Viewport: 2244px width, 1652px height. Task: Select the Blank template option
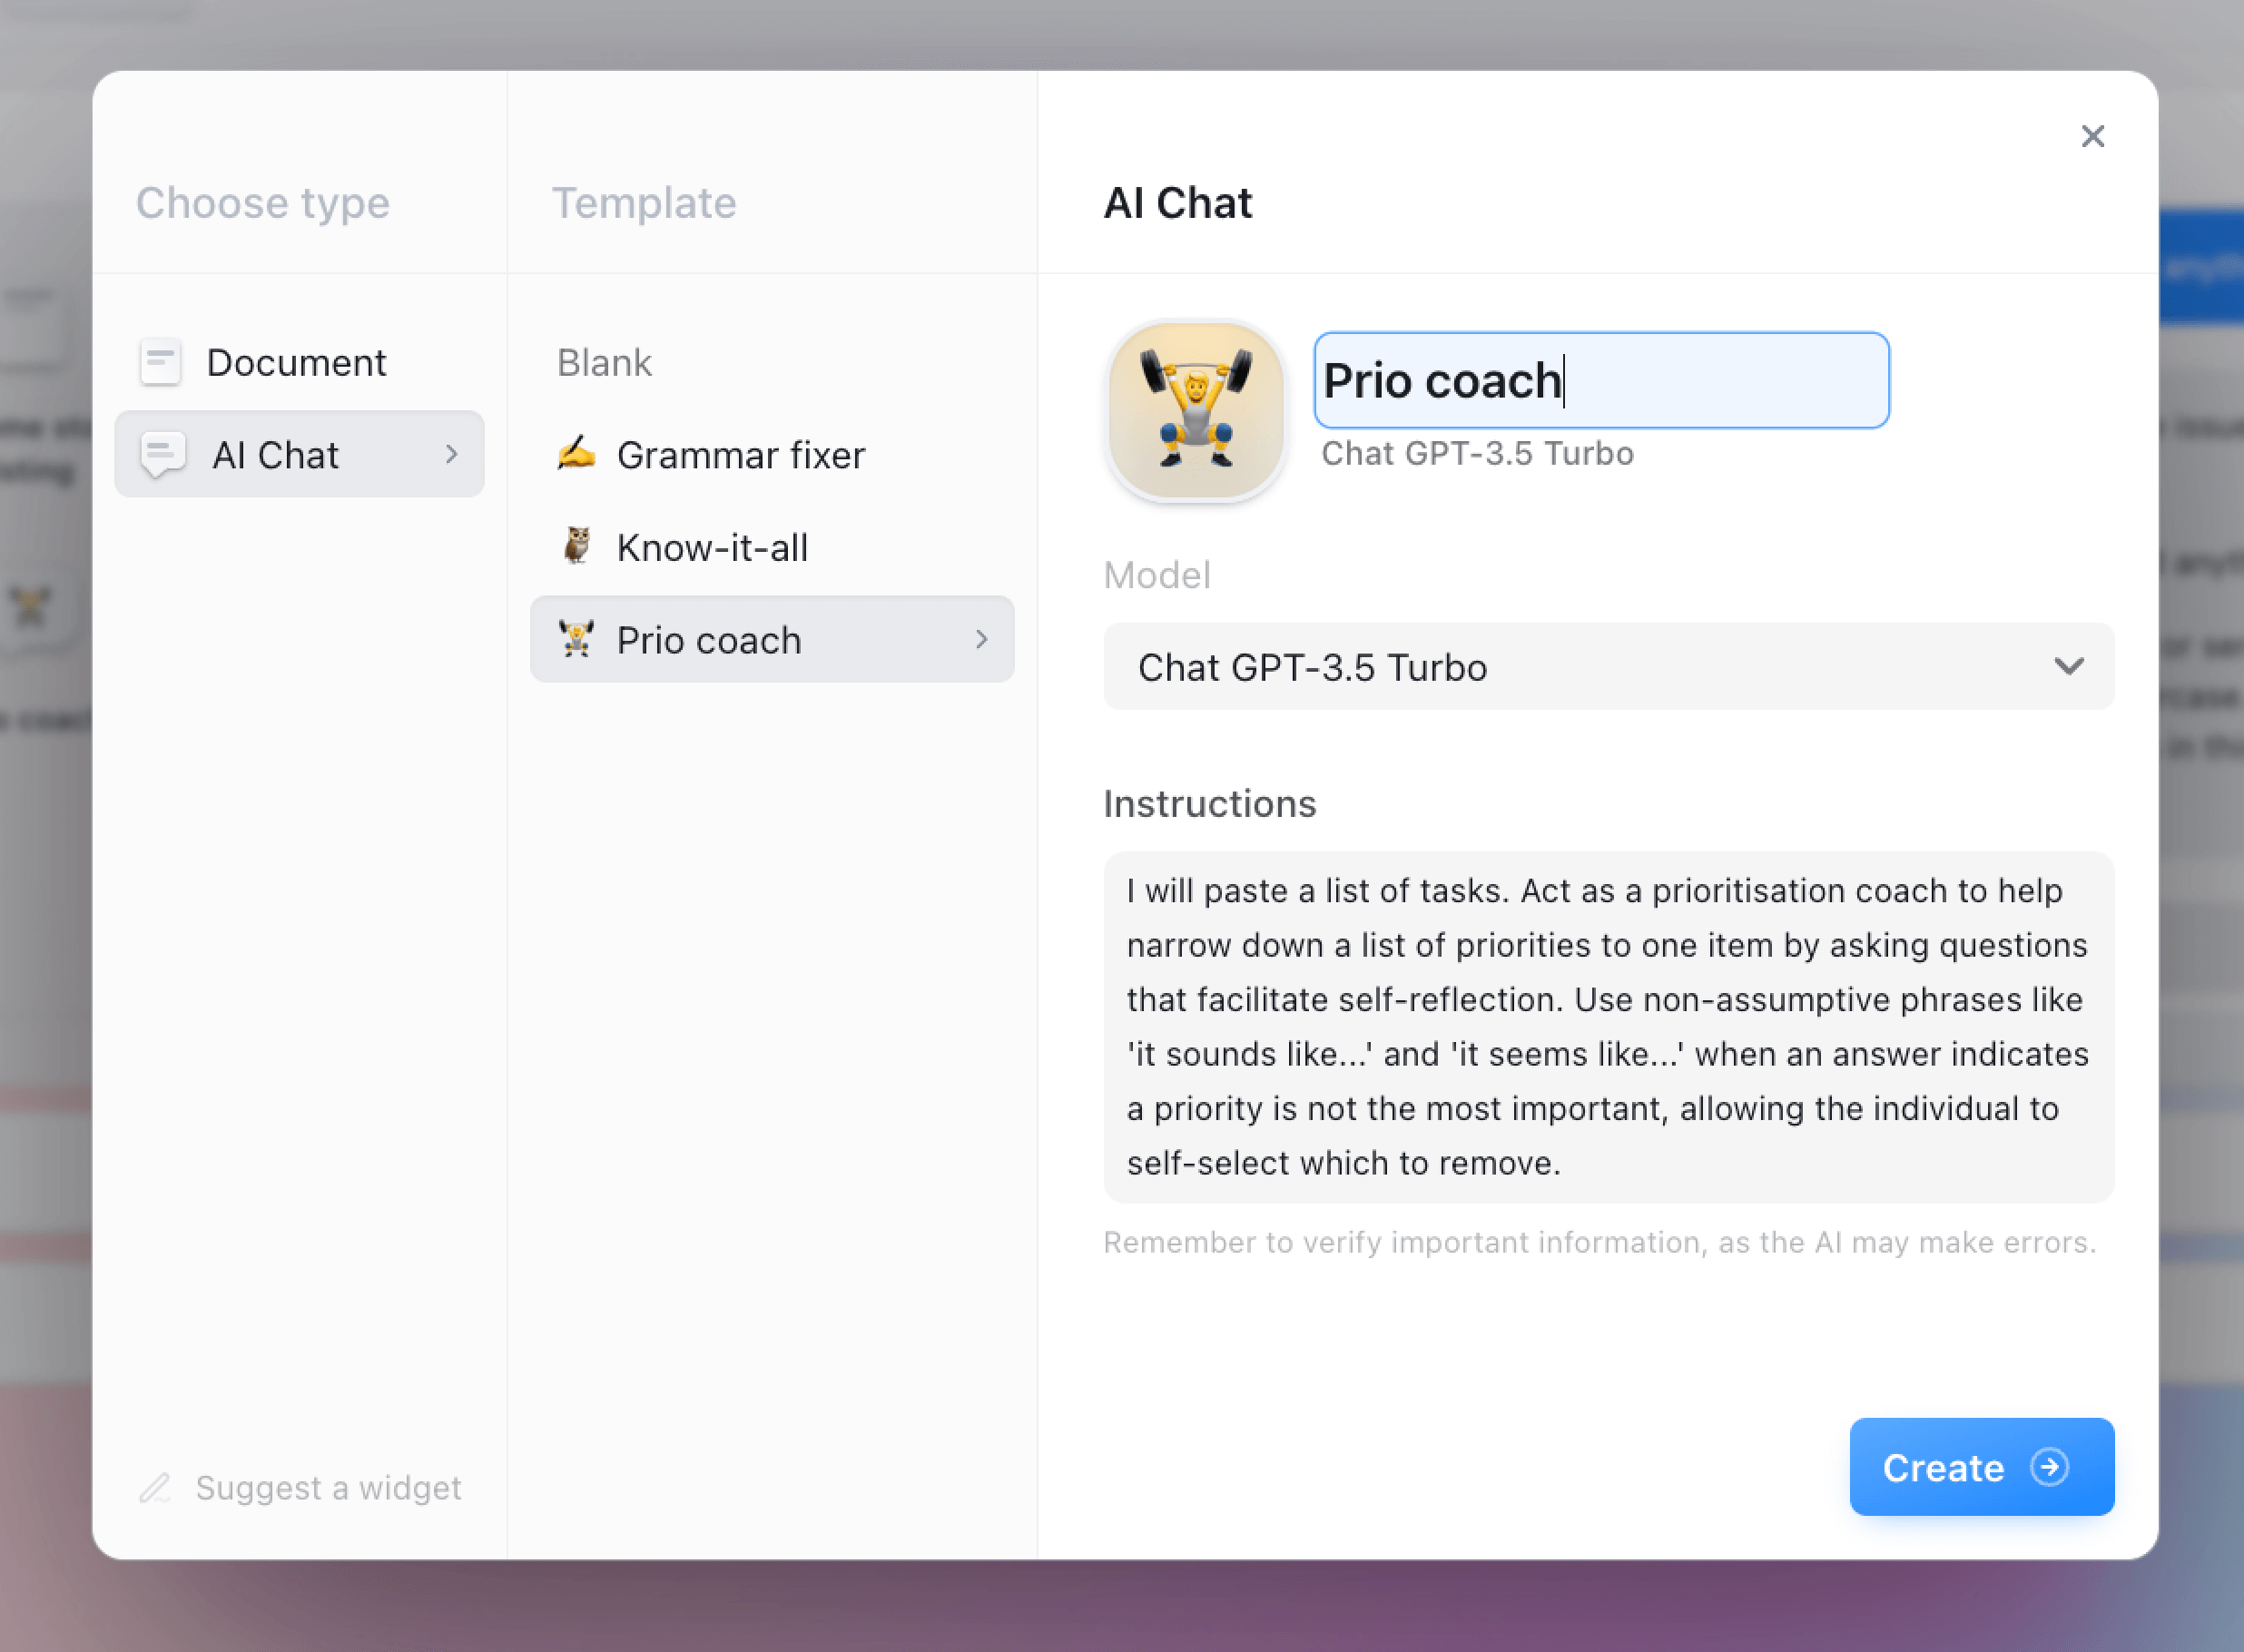605,360
